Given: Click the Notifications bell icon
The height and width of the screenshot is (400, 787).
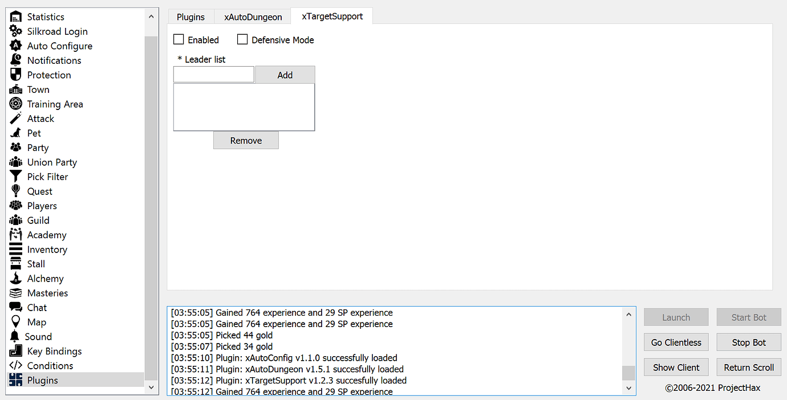Looking at the screenshot, I should tap(53, 60).
